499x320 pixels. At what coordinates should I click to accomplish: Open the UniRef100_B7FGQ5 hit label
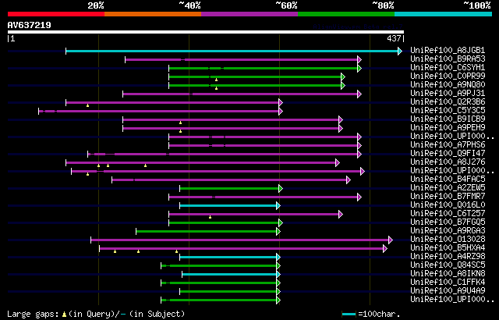pyautogui.click(x=448, y=222)
